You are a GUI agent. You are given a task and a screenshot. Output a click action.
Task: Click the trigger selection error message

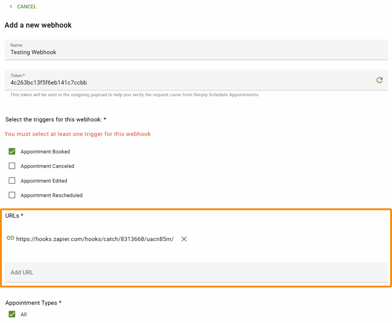(78, 134)
